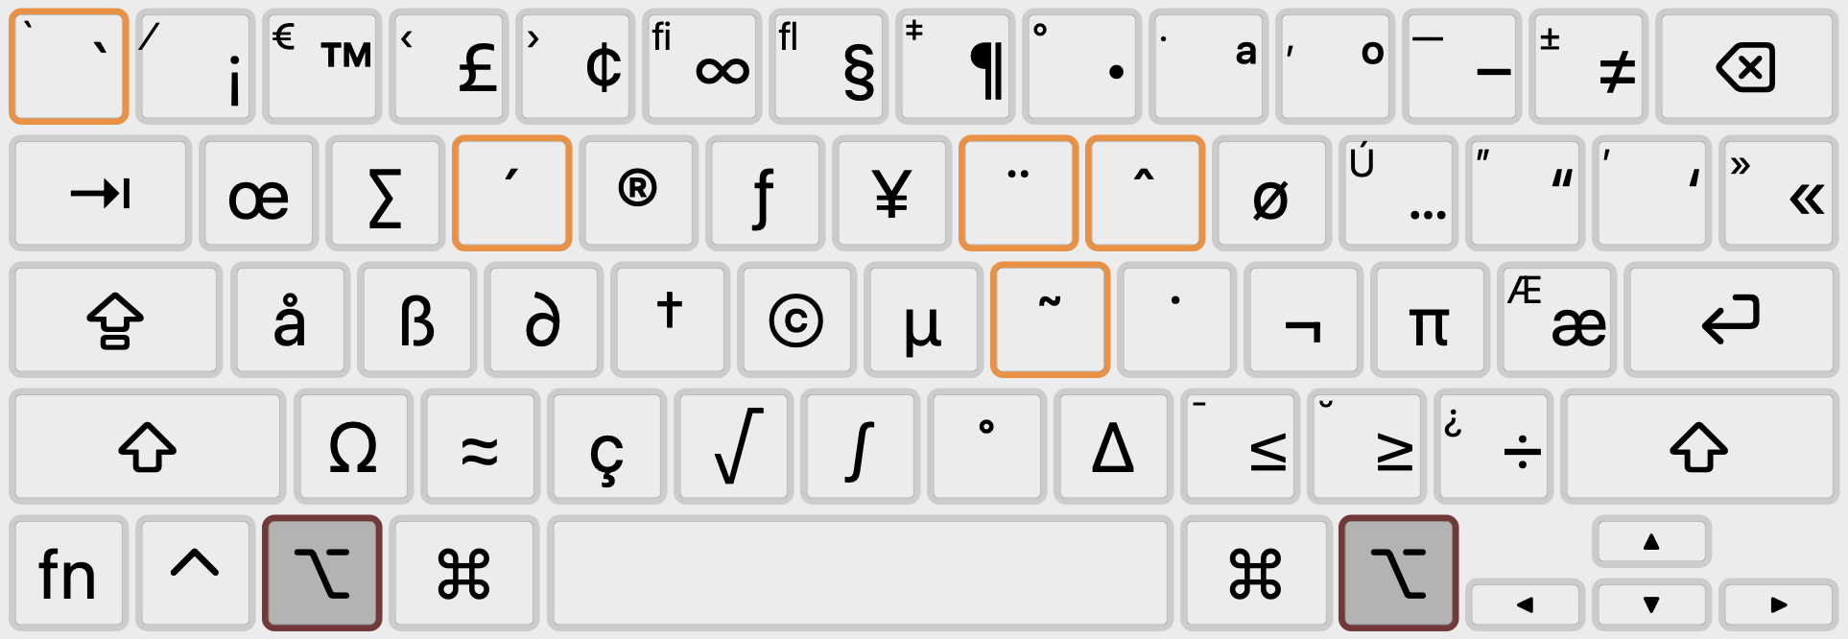Select the highlighted tilde dead key
Image resolution: width=1848 pixels, height=639 pixels.
click(1051, 320)
